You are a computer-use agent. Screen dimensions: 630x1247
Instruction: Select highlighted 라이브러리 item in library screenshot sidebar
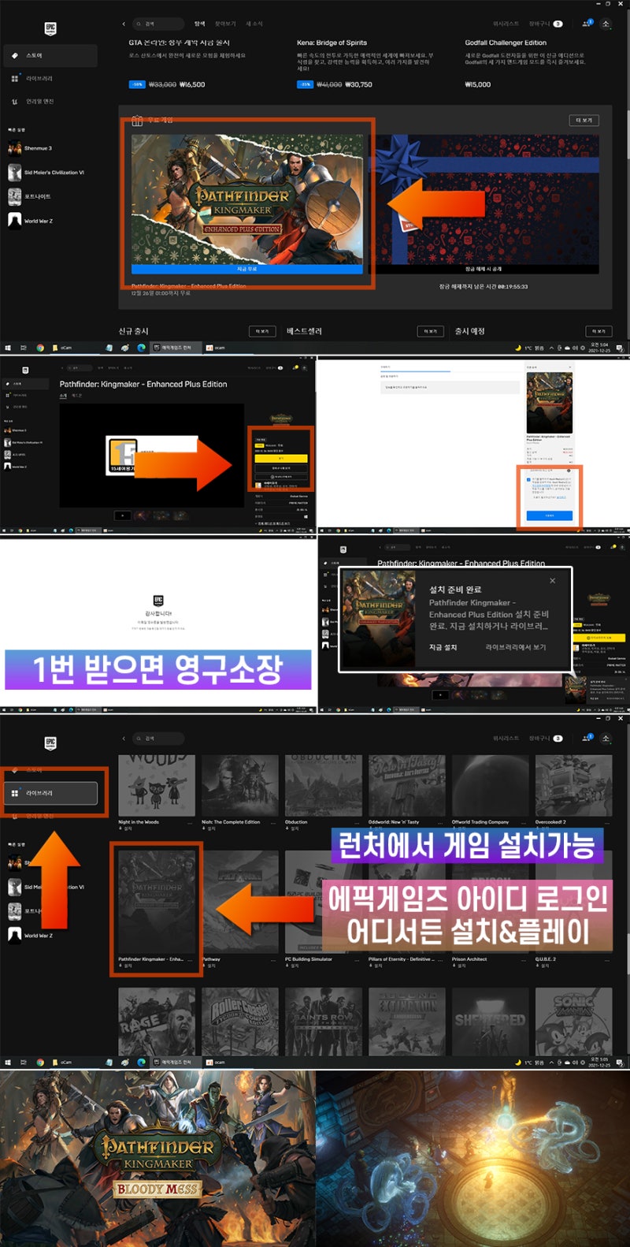50,793
